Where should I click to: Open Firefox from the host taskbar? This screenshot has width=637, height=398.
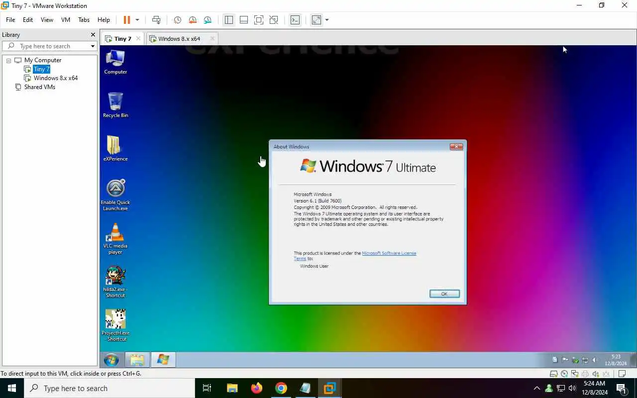pyautogui.click(x=257, y=388)
